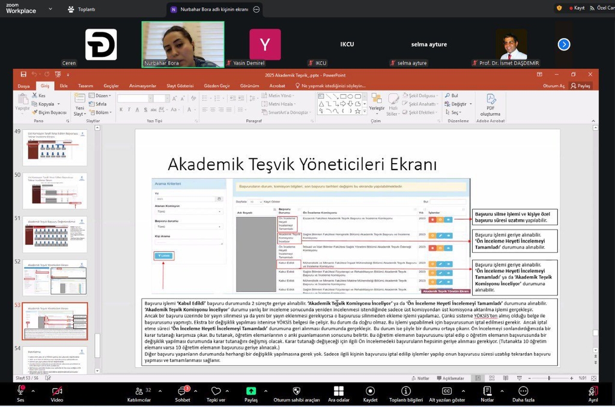
Task: Select Nurbahar Bora's video thumbnail
Action: [x=183, y=44]
